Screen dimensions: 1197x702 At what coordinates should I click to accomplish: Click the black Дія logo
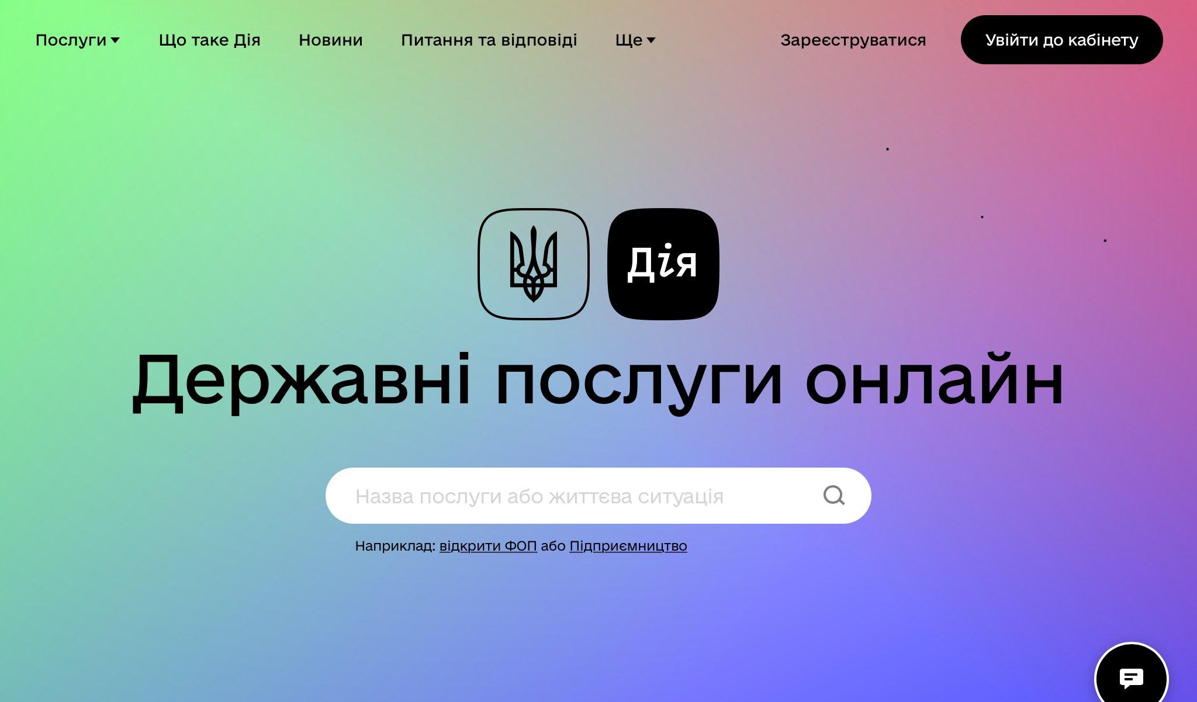[x=663, y=264]
